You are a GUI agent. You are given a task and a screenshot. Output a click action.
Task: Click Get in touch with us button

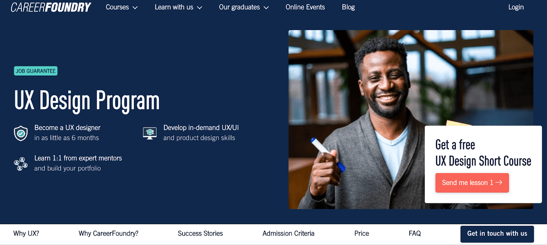click(497, 234)
